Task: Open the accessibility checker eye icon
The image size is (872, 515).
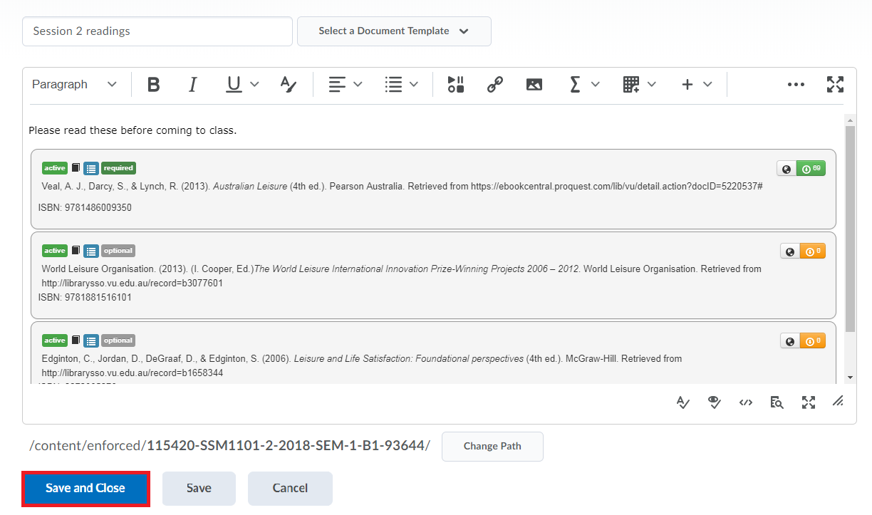Action: click(715, 402)
